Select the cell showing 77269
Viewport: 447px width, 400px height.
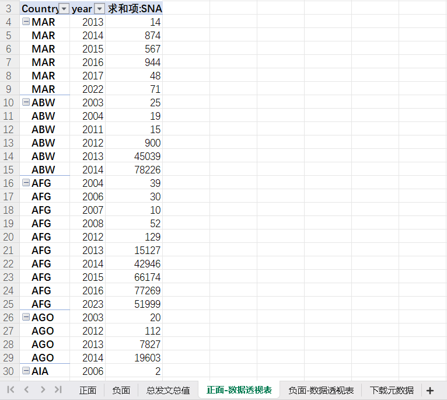(x=134, y=290)
